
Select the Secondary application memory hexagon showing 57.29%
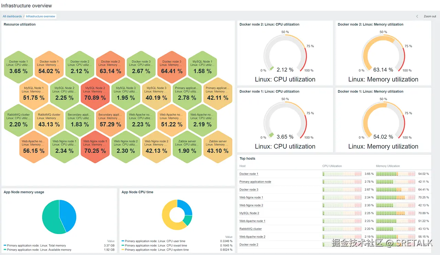point(110,120)
